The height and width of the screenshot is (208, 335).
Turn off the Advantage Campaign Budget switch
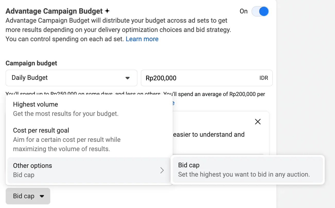click(260, 11)
